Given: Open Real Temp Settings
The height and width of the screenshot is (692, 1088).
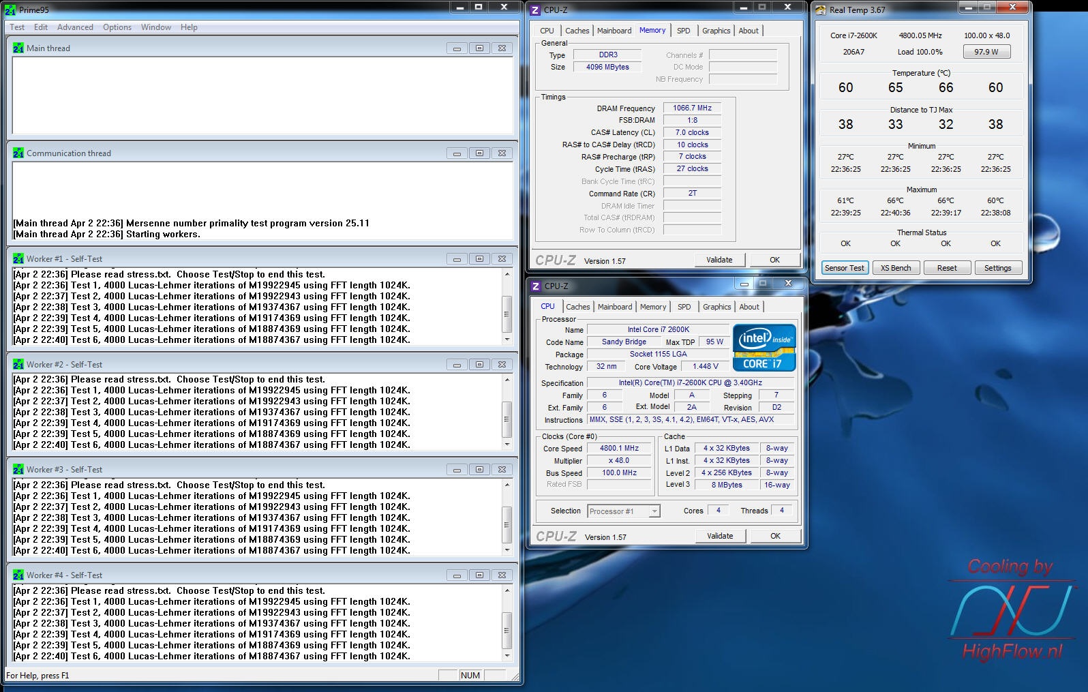Looking at the screenshot, I should (997, 268).
